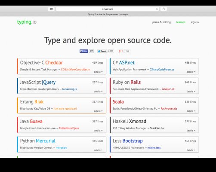Open the CDIListViewController.m file link
The height and width of the screenshot is (172, 216).
point(75,70)
